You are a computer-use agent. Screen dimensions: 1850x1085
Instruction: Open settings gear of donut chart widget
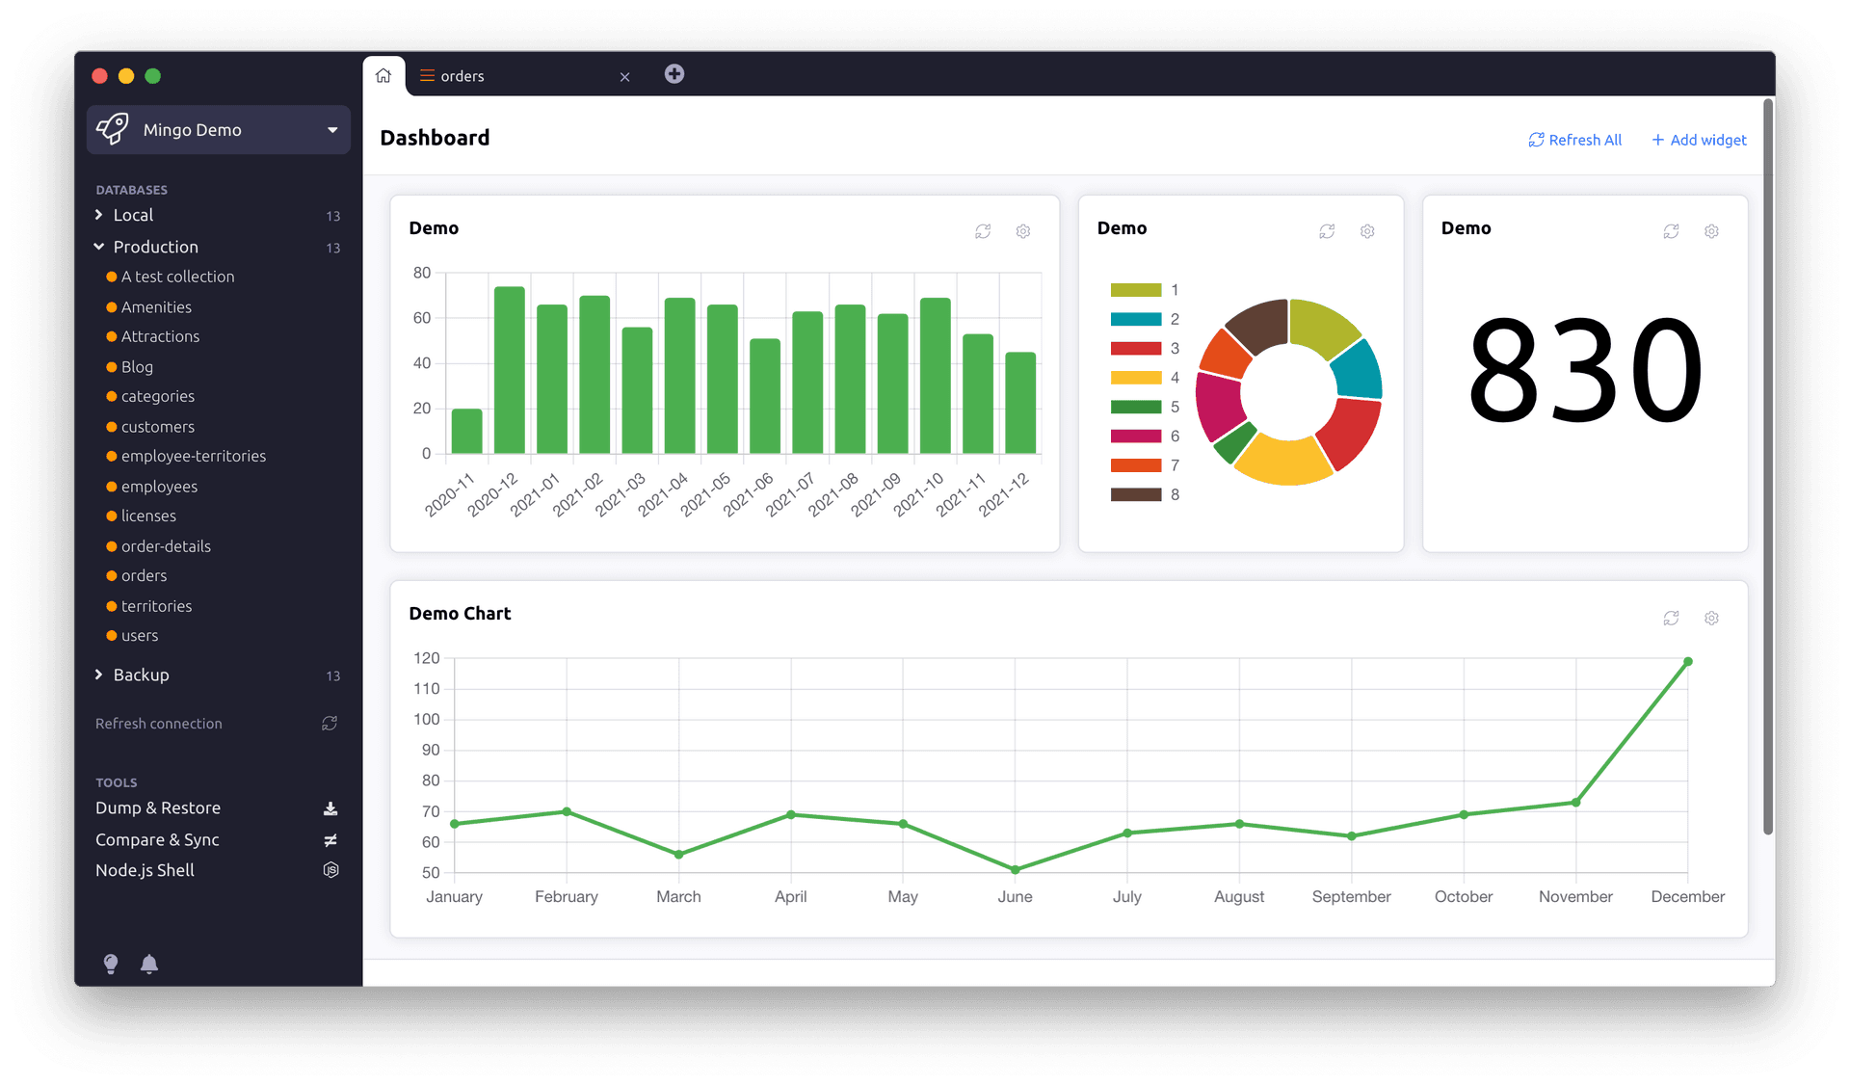click(1367, 231)
